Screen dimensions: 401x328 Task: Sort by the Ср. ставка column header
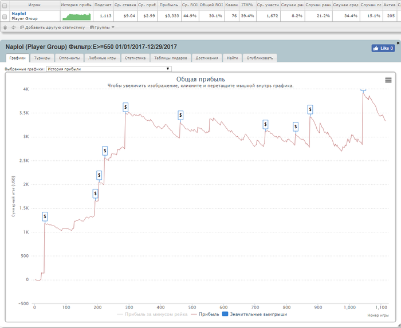point(125,5)
